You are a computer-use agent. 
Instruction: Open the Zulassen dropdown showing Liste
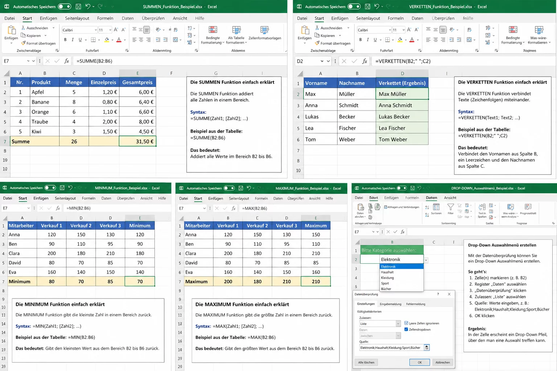tap(398, 324)
